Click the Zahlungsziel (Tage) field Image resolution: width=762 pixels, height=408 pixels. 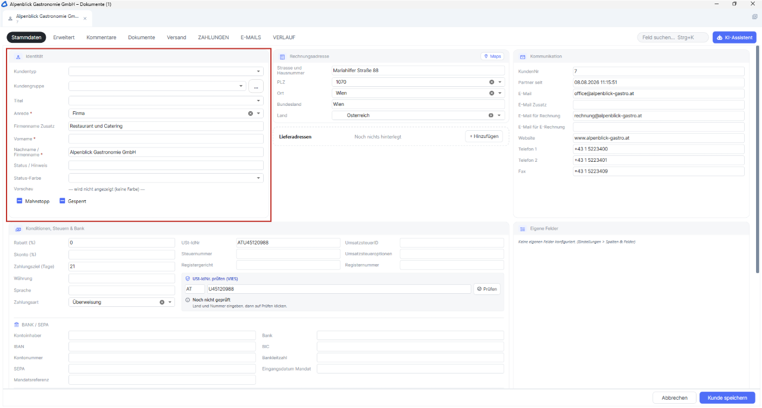pyautogui.click(x=121, y=266)
